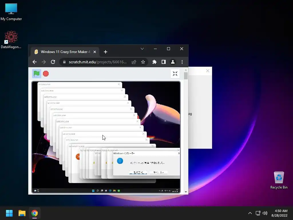Close the white window behind Chrome
This screenshot has width=293, height=220.
[208, 71]
